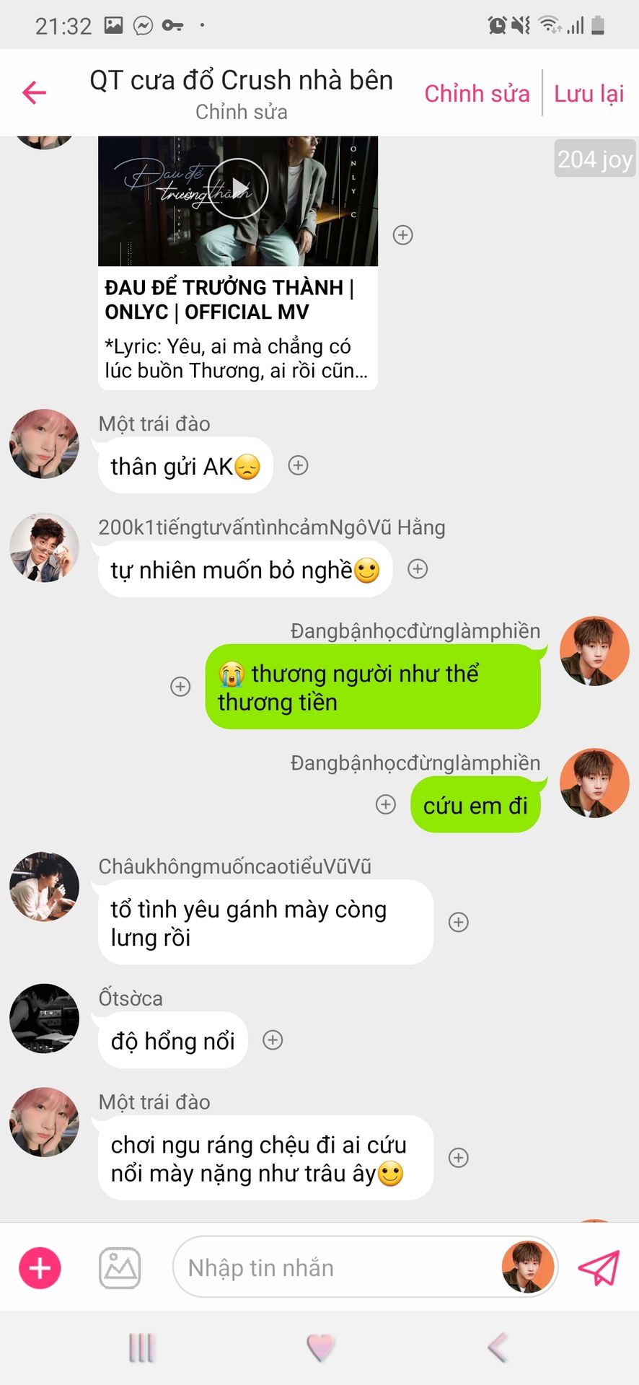Tap plus beside "tự nhiên muốn bỏ nghề"

coord(418,569)
